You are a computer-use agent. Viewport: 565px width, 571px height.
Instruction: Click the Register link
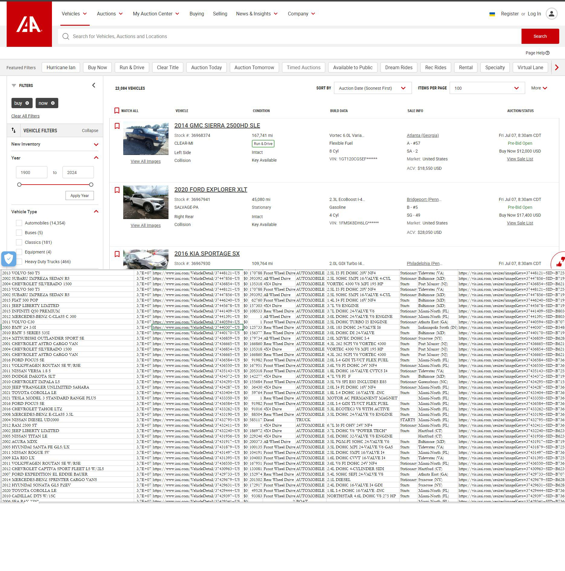coord(510,14)
